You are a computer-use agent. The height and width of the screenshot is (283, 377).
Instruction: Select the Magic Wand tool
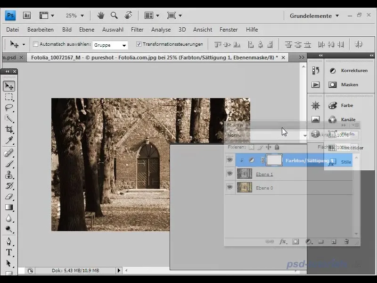pyautogui.click(x=9, y=118)
